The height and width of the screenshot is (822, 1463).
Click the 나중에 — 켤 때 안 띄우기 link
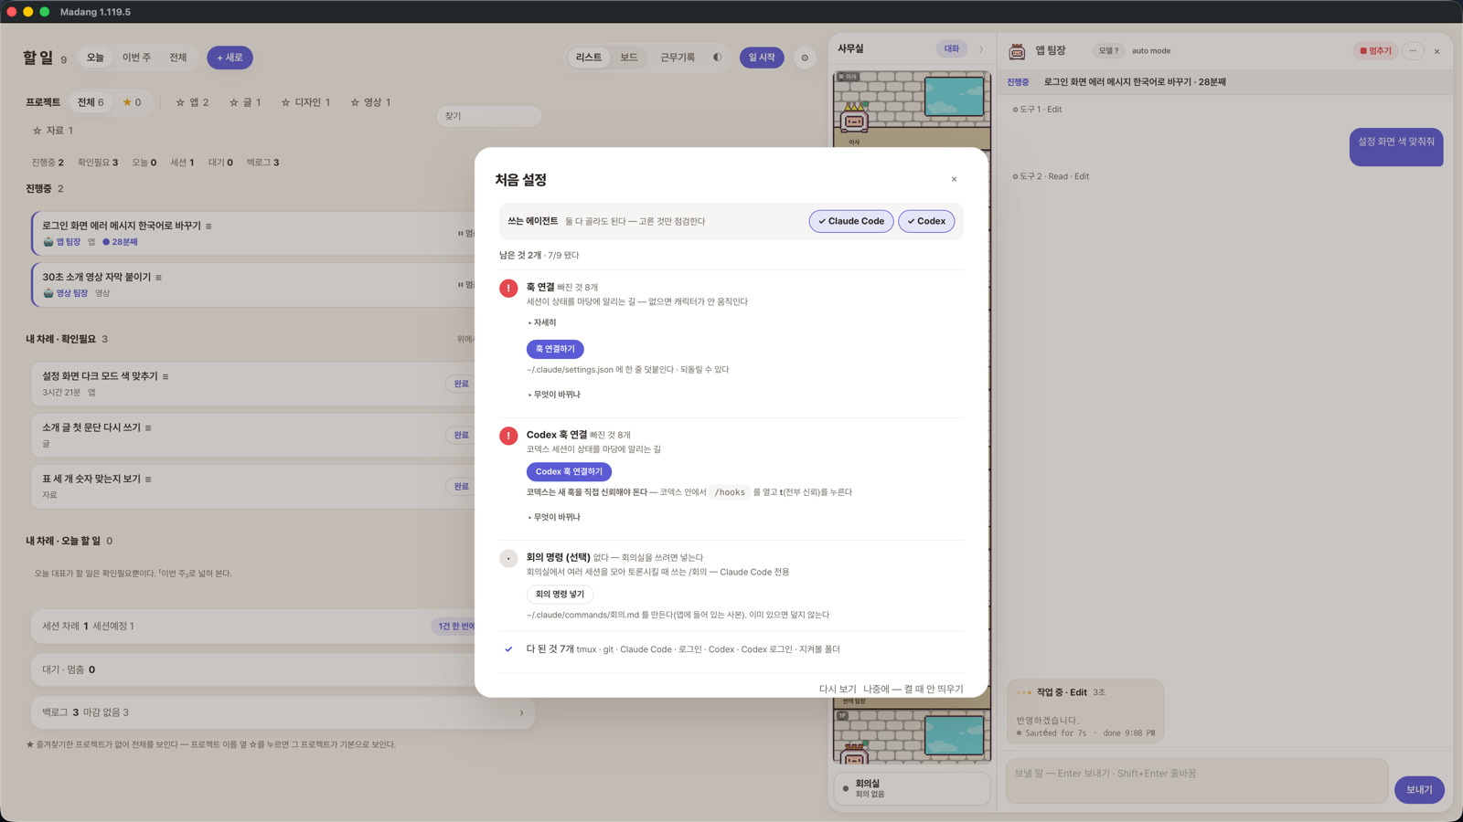[913, 689]
